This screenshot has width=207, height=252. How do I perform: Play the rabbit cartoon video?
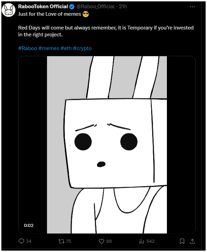(107, 145)
